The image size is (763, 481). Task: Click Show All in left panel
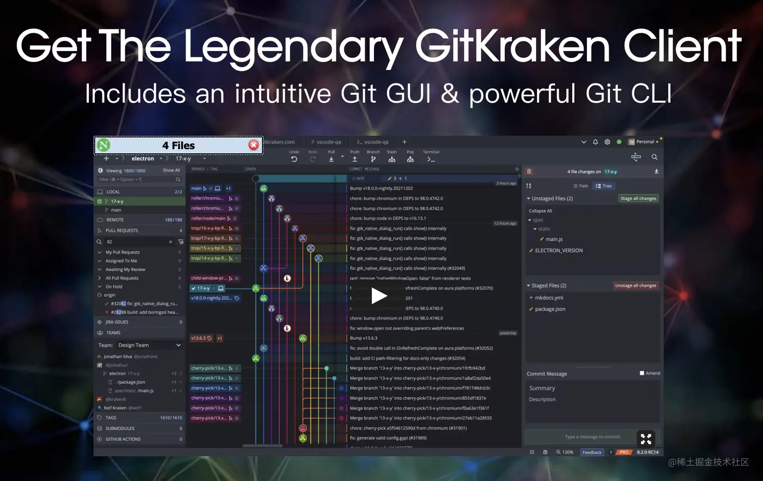pyautogui.click(x=171, y=170)
